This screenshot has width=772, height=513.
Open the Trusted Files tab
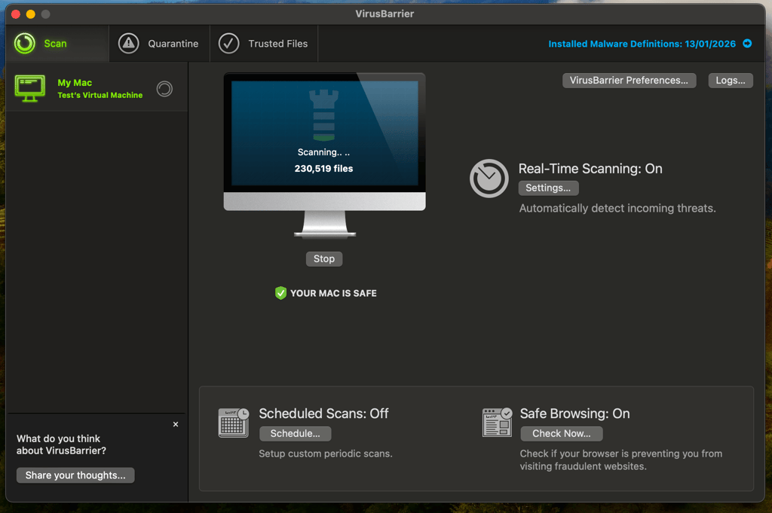[264, 44]
